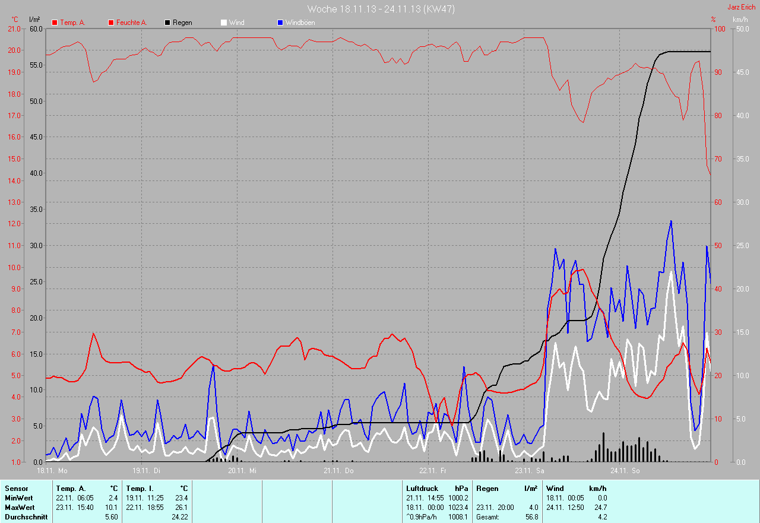Screen dimensions: 760x523
Task: Select the Luftdruck column header
Action: (x=422, y=489)
